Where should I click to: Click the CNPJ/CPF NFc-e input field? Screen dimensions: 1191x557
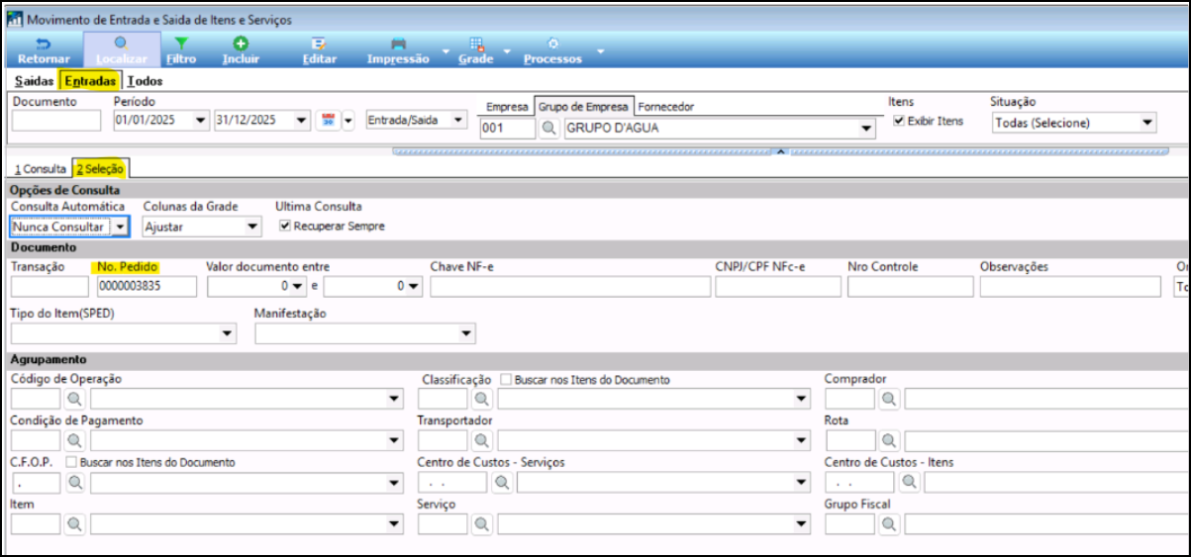(x=778, y=286)
